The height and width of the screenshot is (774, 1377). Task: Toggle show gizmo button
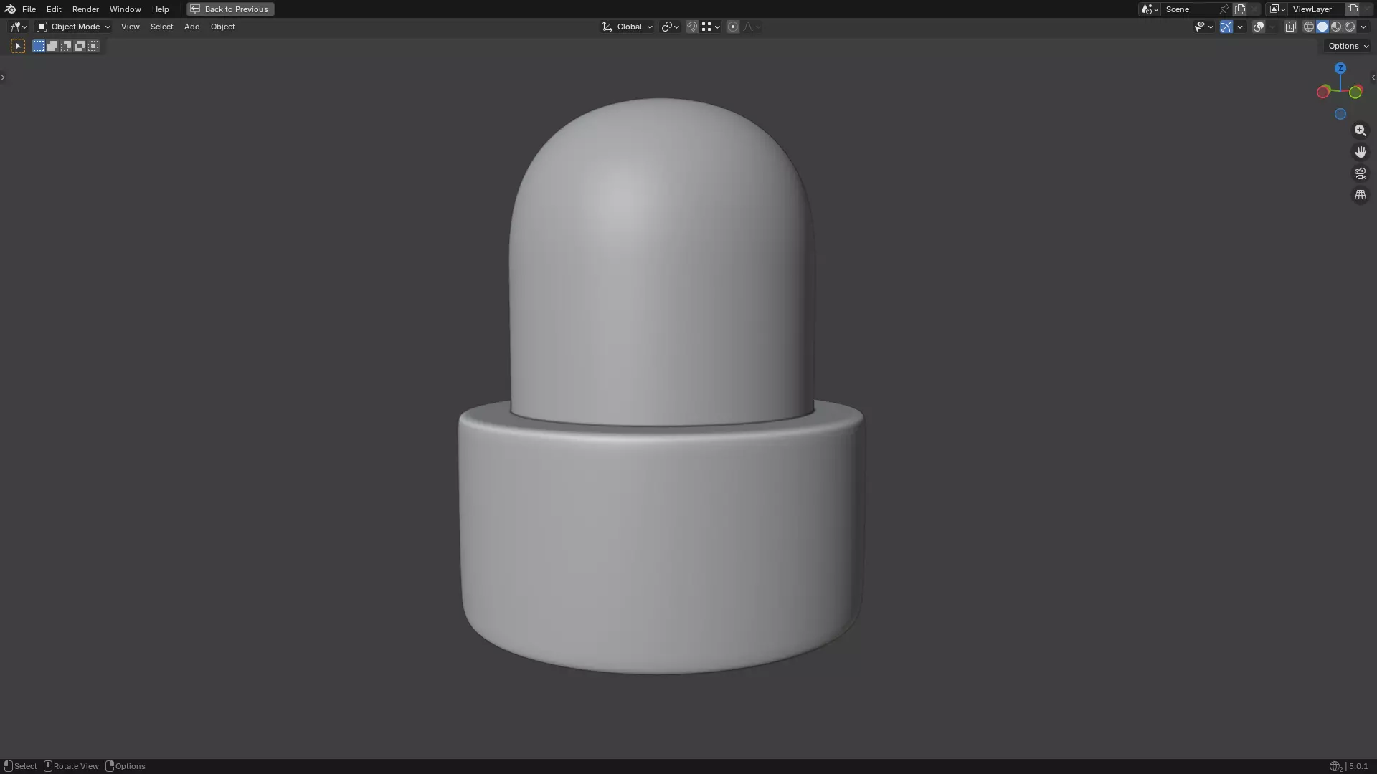coord(1226,27)
